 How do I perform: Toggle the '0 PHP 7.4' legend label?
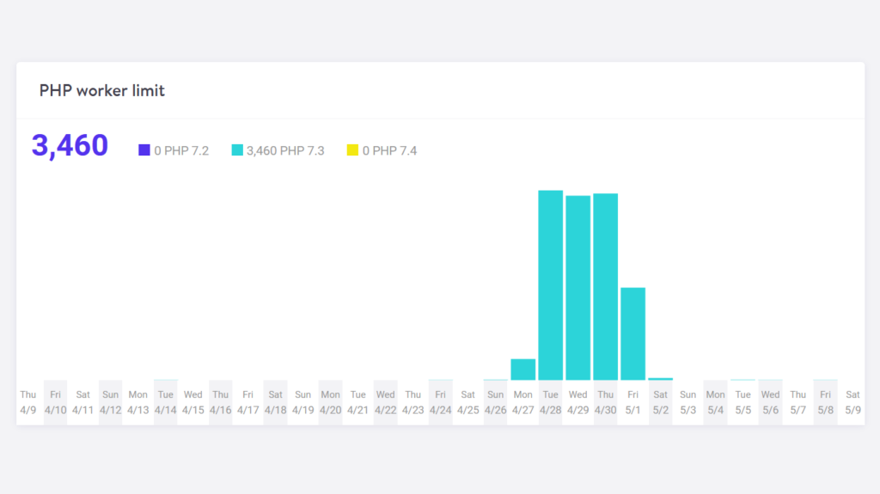pos(389,150)
